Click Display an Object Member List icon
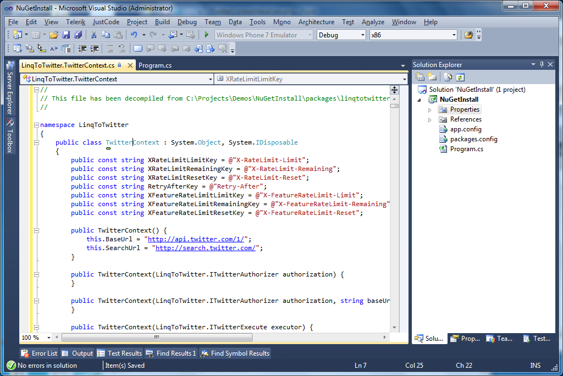This screenshot has width=563, height=376. [17, 48]
